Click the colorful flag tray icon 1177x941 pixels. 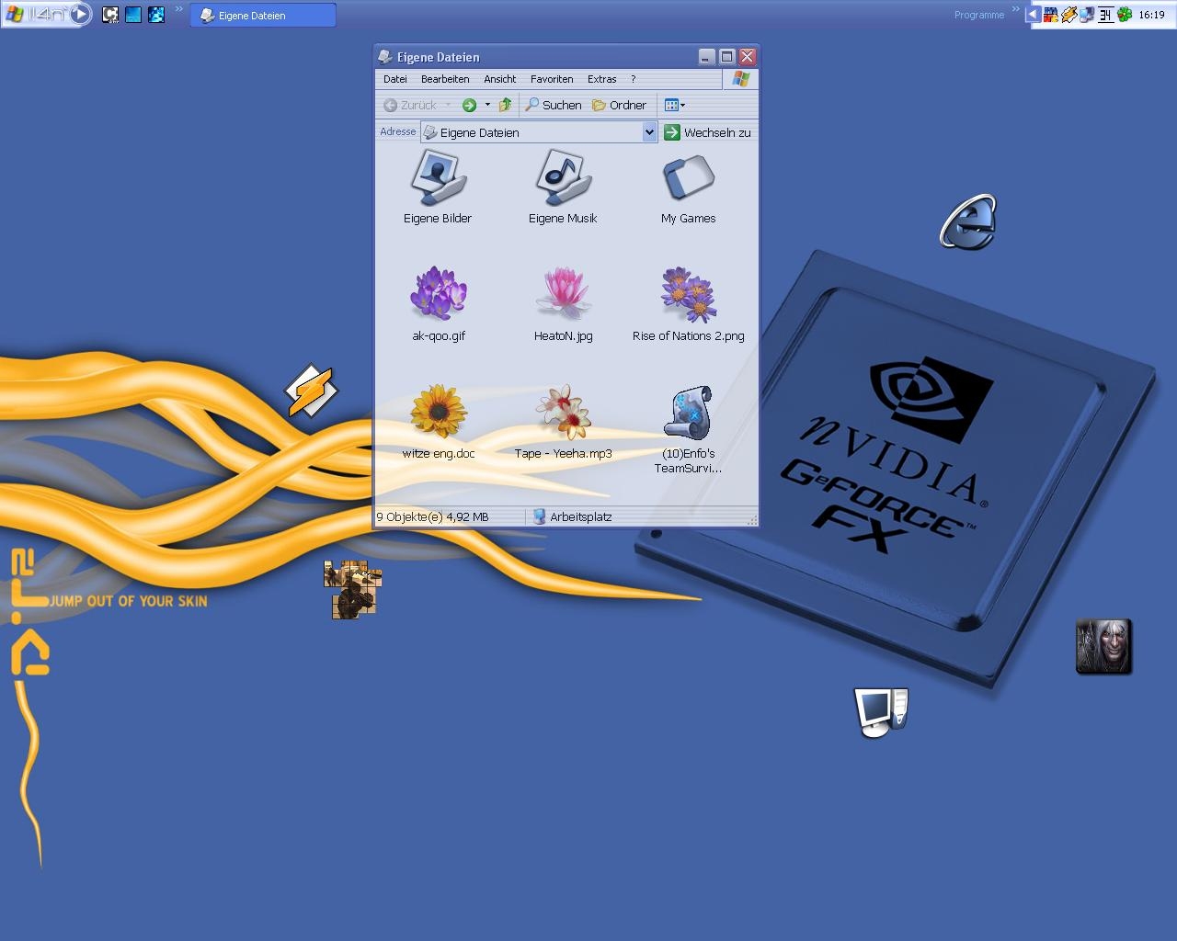tap(1050, 15)
